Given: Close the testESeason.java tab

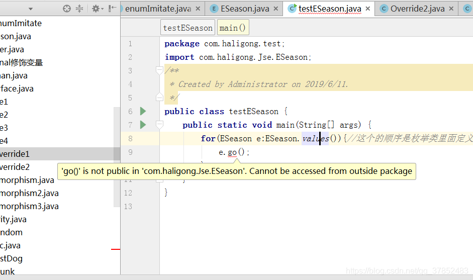Looking at the screenshot, I should pos(368,9).
